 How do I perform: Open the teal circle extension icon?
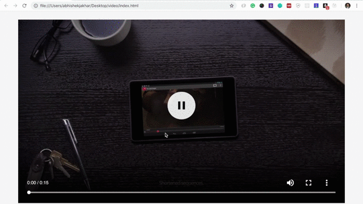point(280,6)
